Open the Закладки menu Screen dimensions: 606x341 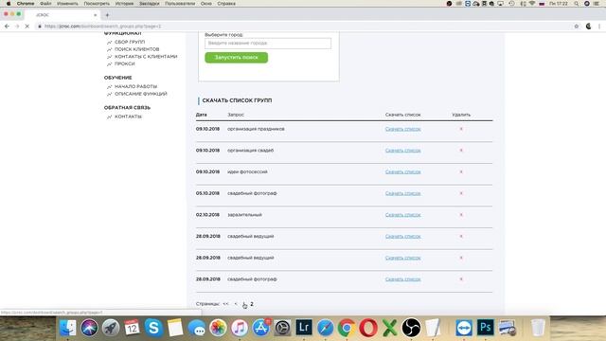click(150, 4)
